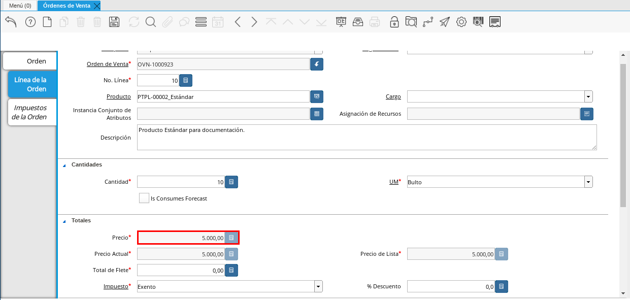This screenshot has height=300, width=630.
Task: Open Instancia Conjunto de Atributos button
Action: click(317, 114)
